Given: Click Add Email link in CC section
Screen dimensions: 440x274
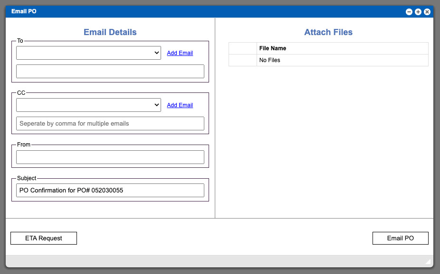Looking at the screenshot, I should click(x=180, y=105).
